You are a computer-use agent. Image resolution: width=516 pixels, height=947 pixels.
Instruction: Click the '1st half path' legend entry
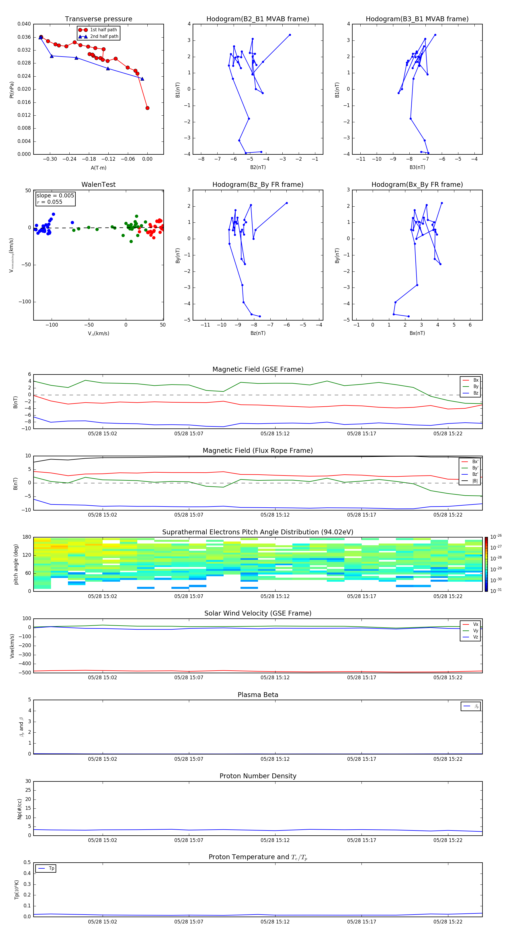(98, 30)
